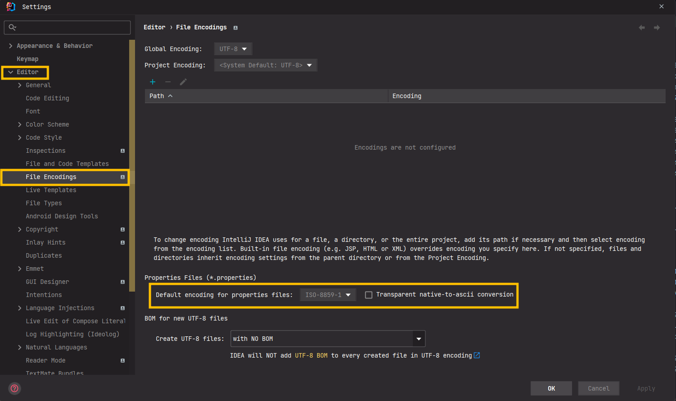676x401 pixels.
Task: Click project icon next to Inspections
Action: [122, 151]
